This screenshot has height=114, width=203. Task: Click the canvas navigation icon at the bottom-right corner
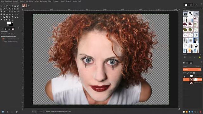tap(179, 109)
